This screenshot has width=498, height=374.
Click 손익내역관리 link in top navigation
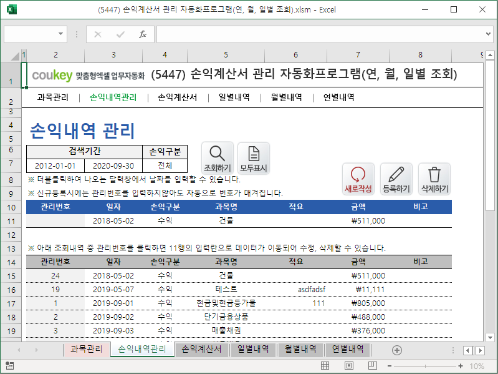(x=113, y=97)
